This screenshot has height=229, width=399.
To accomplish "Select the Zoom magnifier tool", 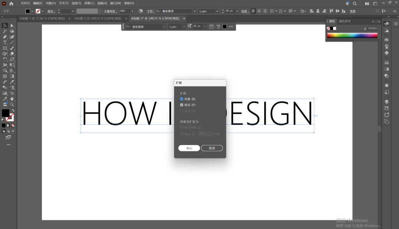I will 12,105.
